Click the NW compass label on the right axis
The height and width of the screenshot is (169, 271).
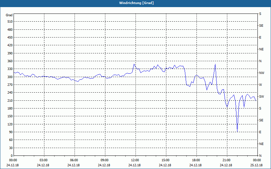(262, 73)
